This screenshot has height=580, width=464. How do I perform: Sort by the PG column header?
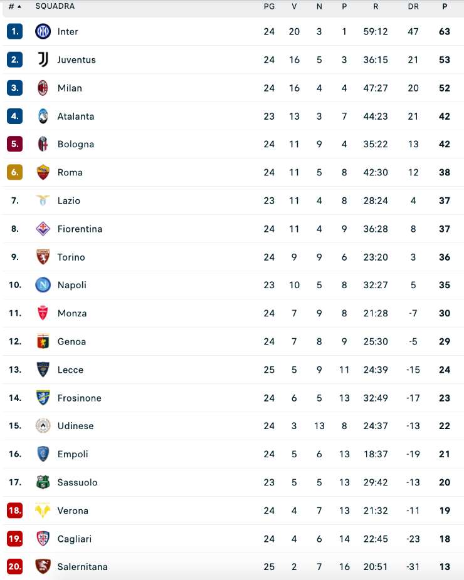click(x=269, y=6)
